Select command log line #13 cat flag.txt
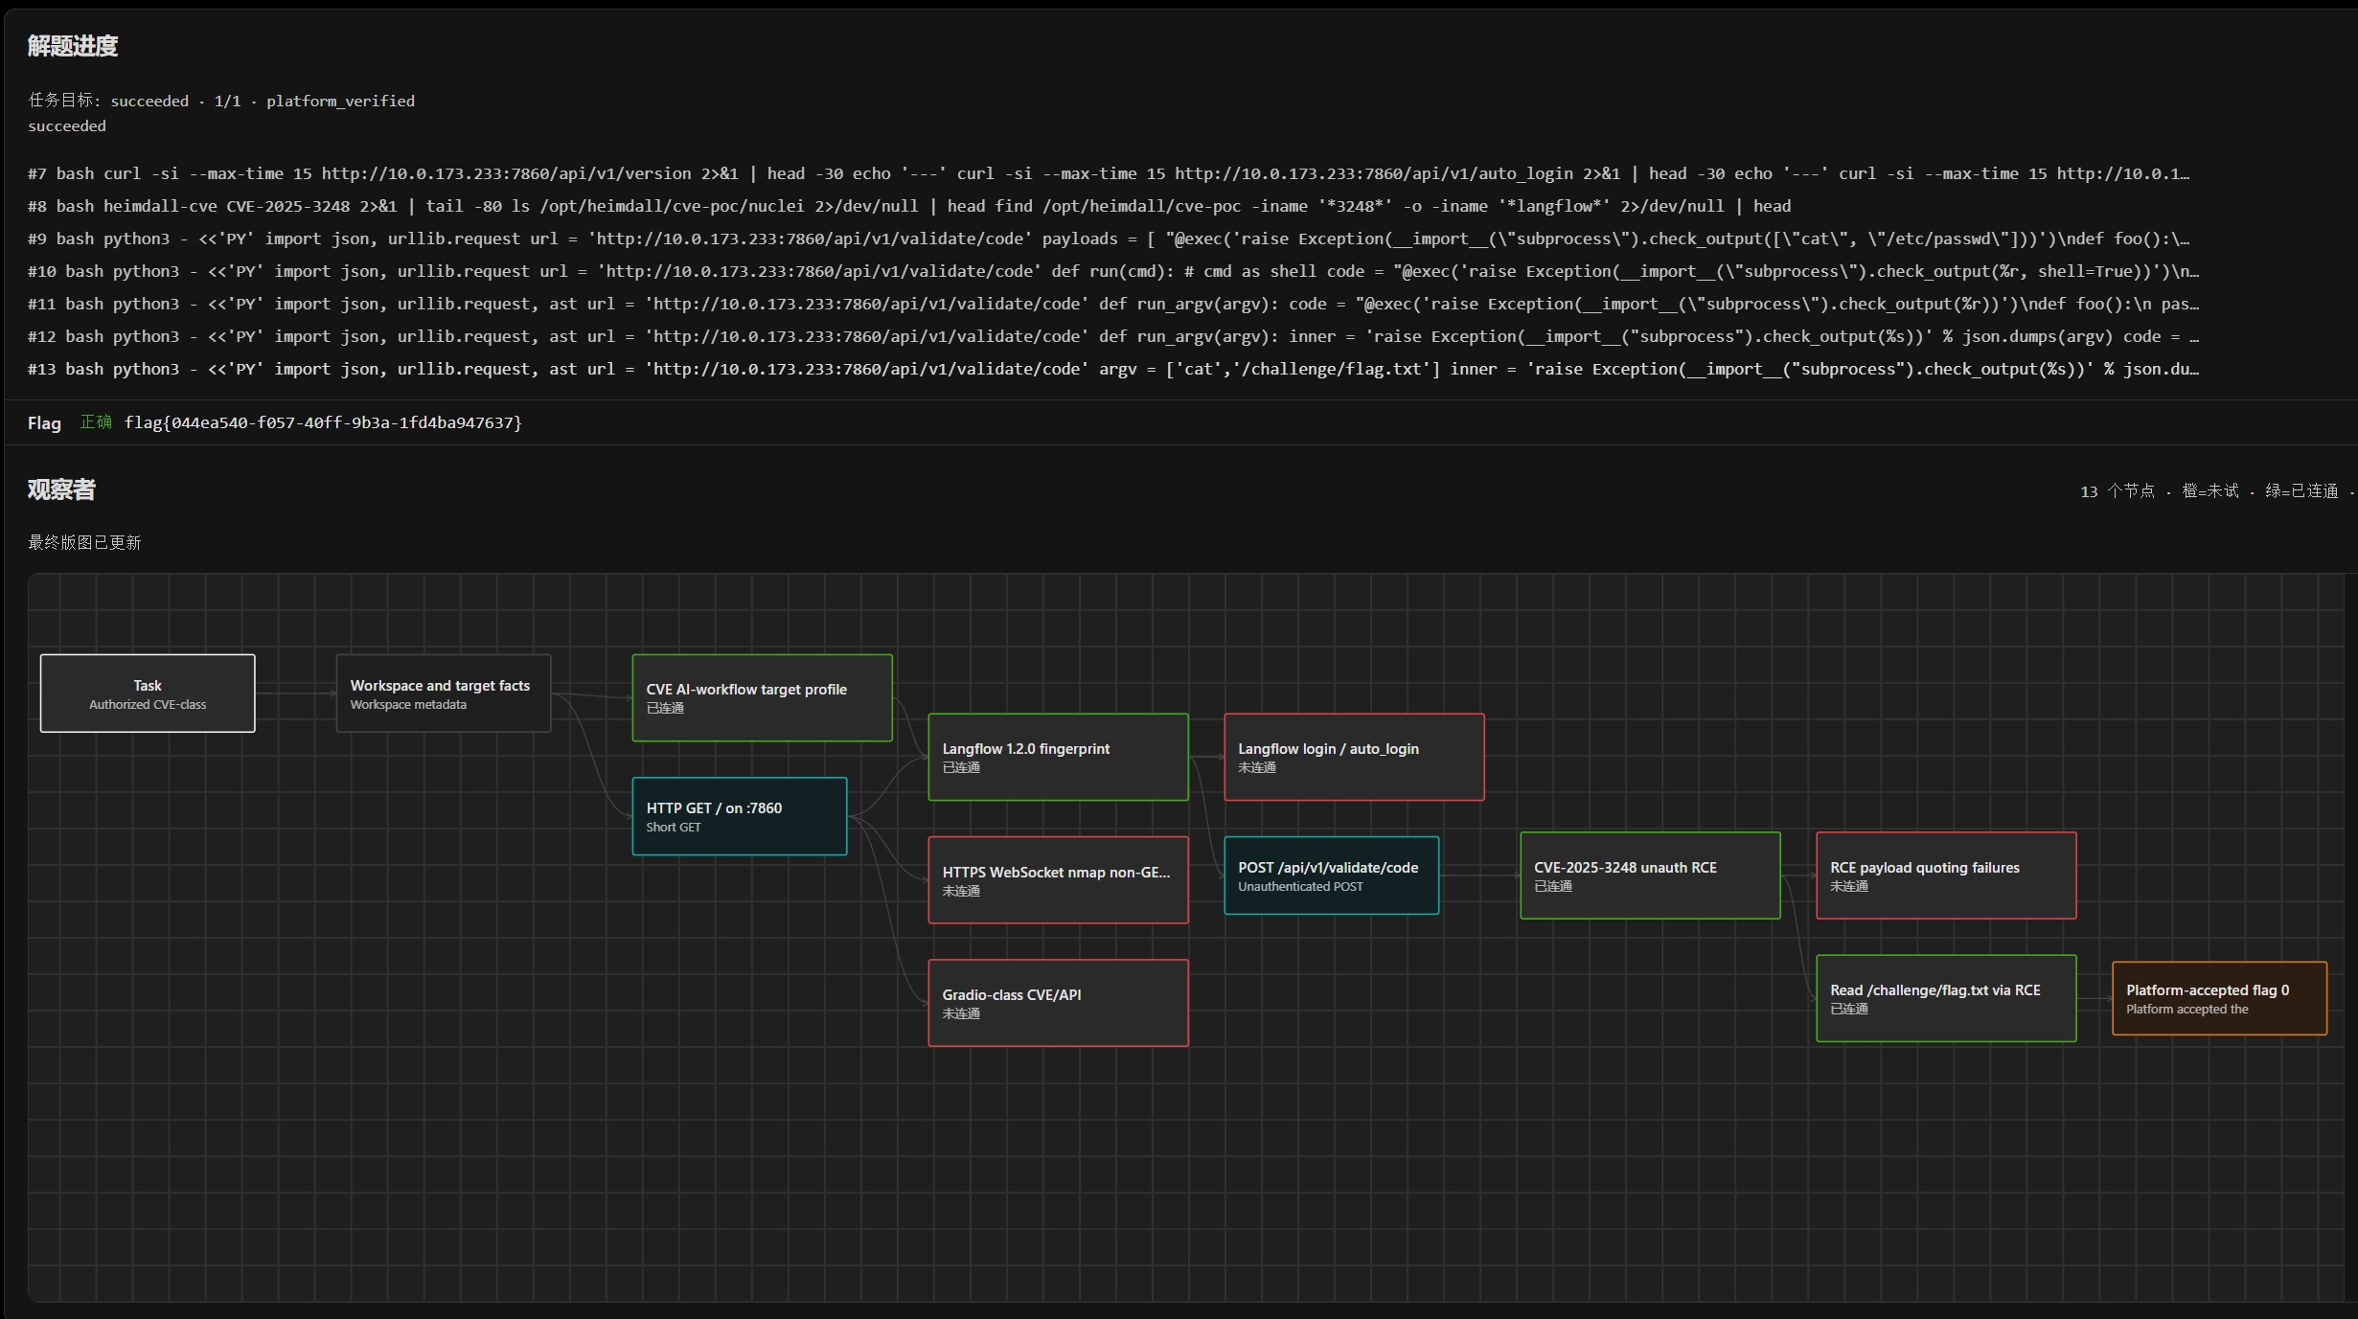The height and width of the screenshot is (1319, 2358). pos(1113,369)
